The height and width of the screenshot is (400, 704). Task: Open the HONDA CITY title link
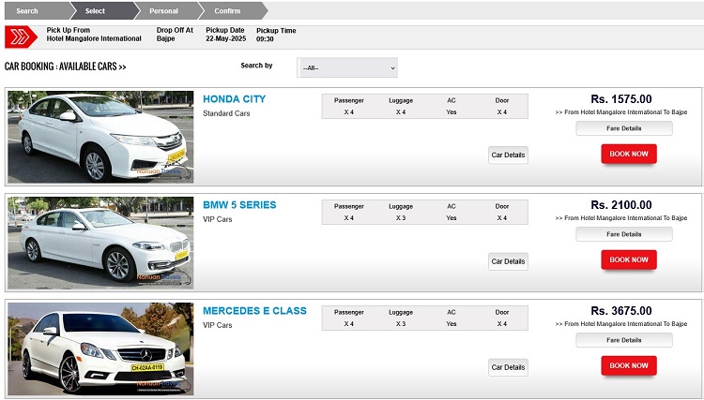pyautogui.click(x=234, y=99)
